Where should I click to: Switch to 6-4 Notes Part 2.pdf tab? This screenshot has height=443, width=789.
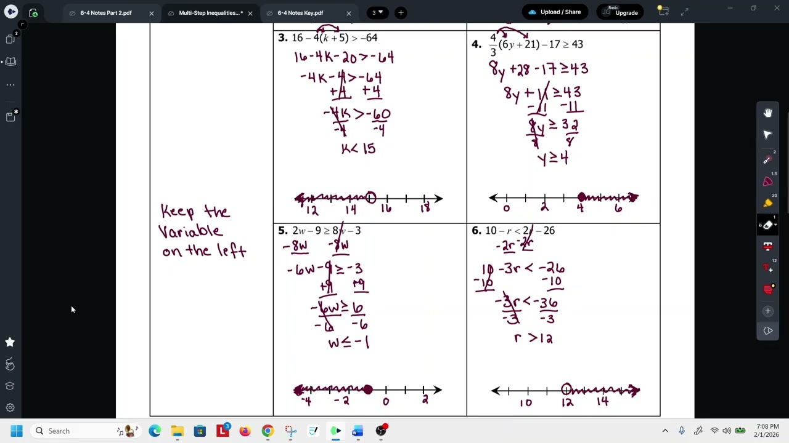105,13
